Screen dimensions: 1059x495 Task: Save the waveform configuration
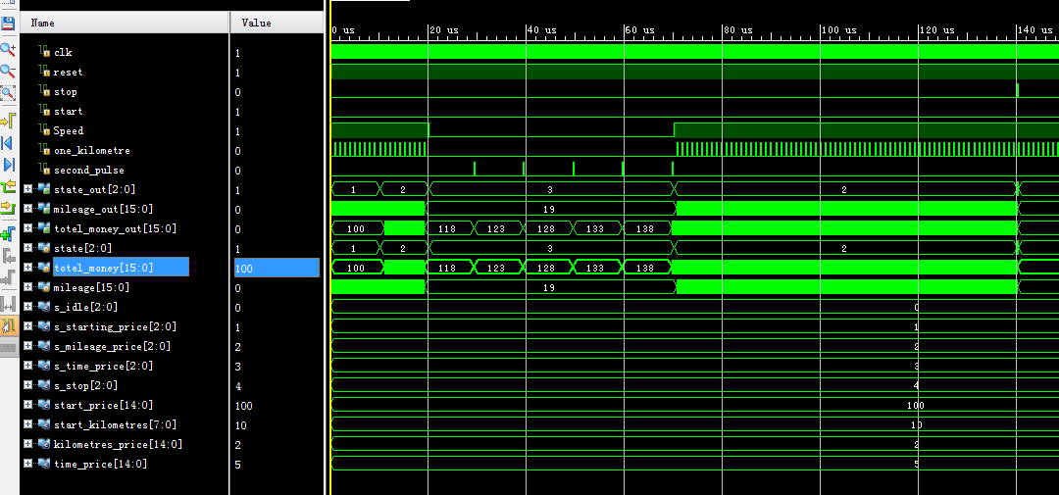(x=8, y=24)
